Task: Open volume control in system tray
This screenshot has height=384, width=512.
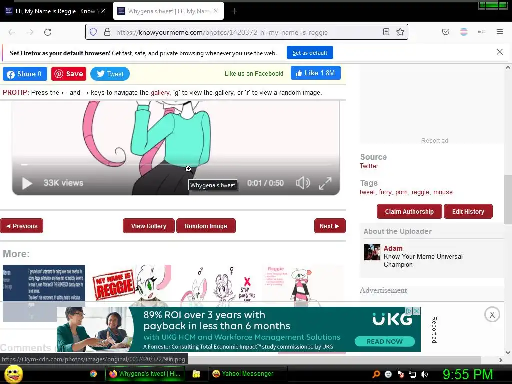Action: (424, 374)
